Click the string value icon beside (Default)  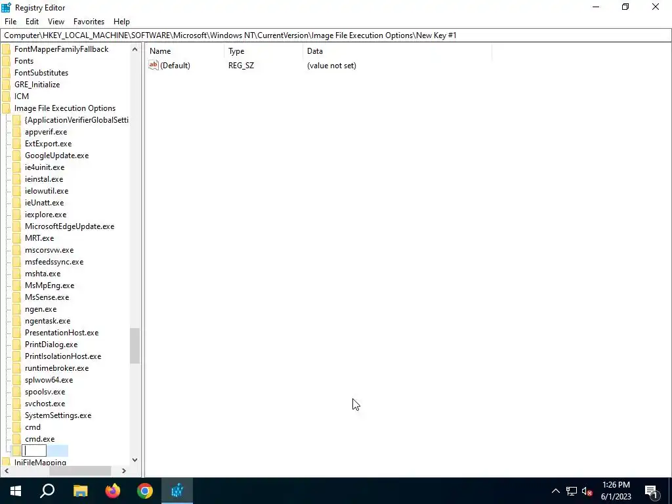coord(154,65)
